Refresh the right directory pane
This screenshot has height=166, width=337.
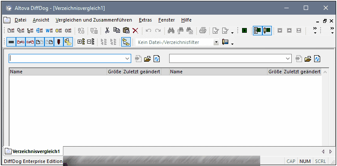(x=318, y=59)
